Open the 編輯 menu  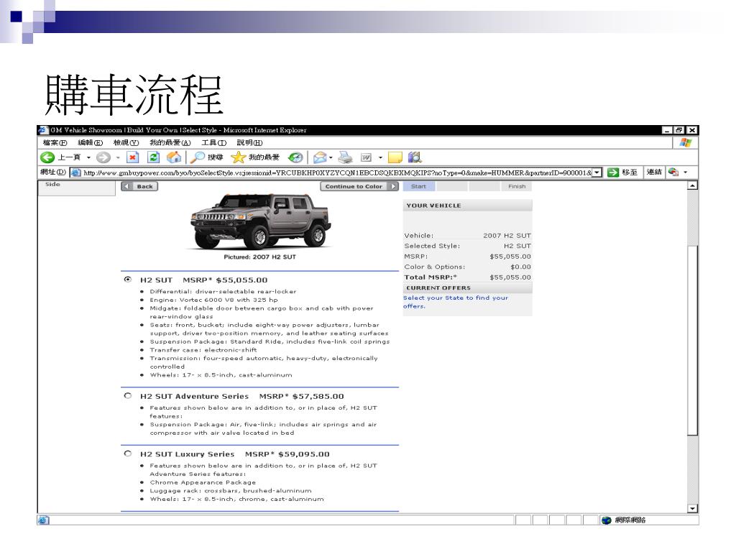90,143
